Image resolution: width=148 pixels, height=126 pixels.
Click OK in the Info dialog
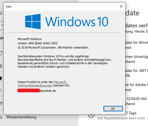113,109
